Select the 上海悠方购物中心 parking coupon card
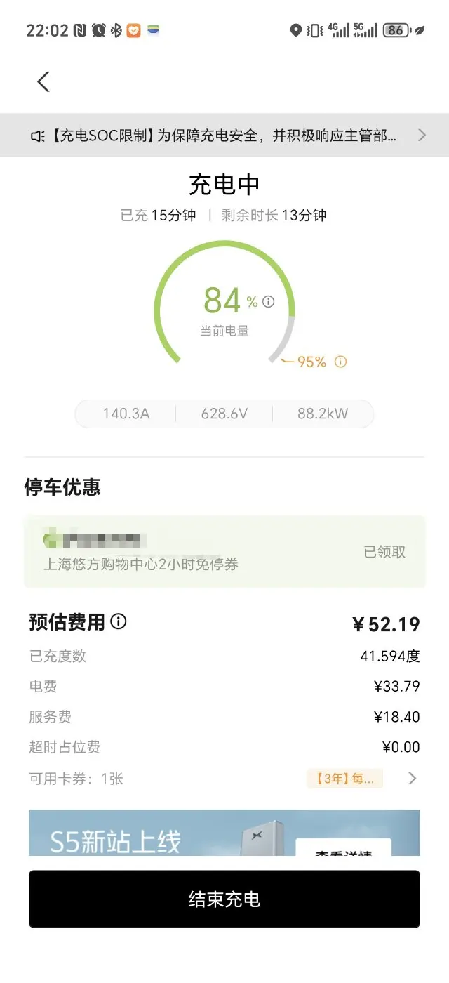The width and height of the screenshot is (449, 983). pos(224,552)
